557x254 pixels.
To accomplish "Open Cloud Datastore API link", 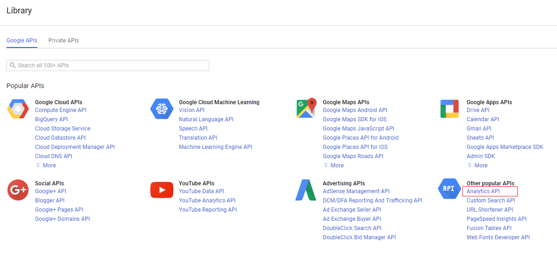I will tap(60, 138).
